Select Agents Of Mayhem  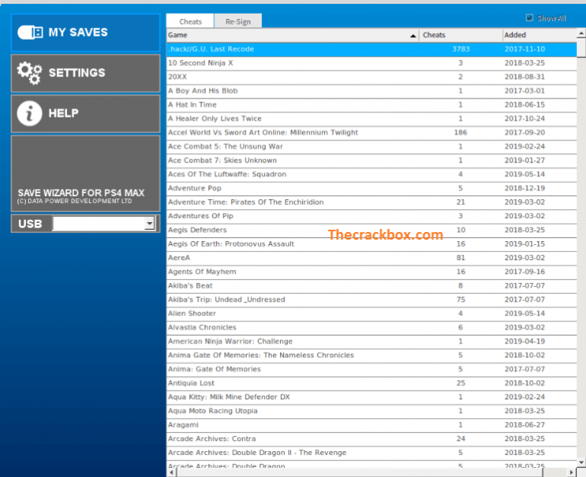pos(372,272)
